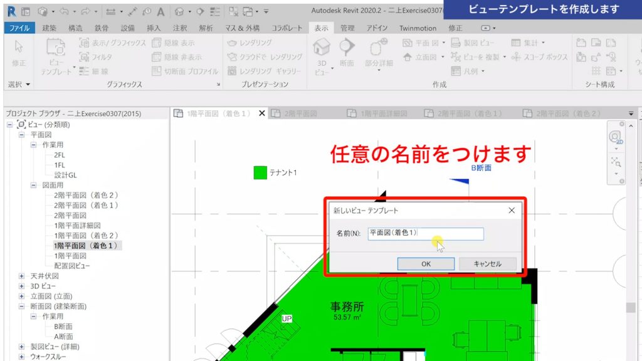Screen dimensions: 642x361
Task: Open the 製図ビュー (Drafting View) tool
Action: click(456, 41)
